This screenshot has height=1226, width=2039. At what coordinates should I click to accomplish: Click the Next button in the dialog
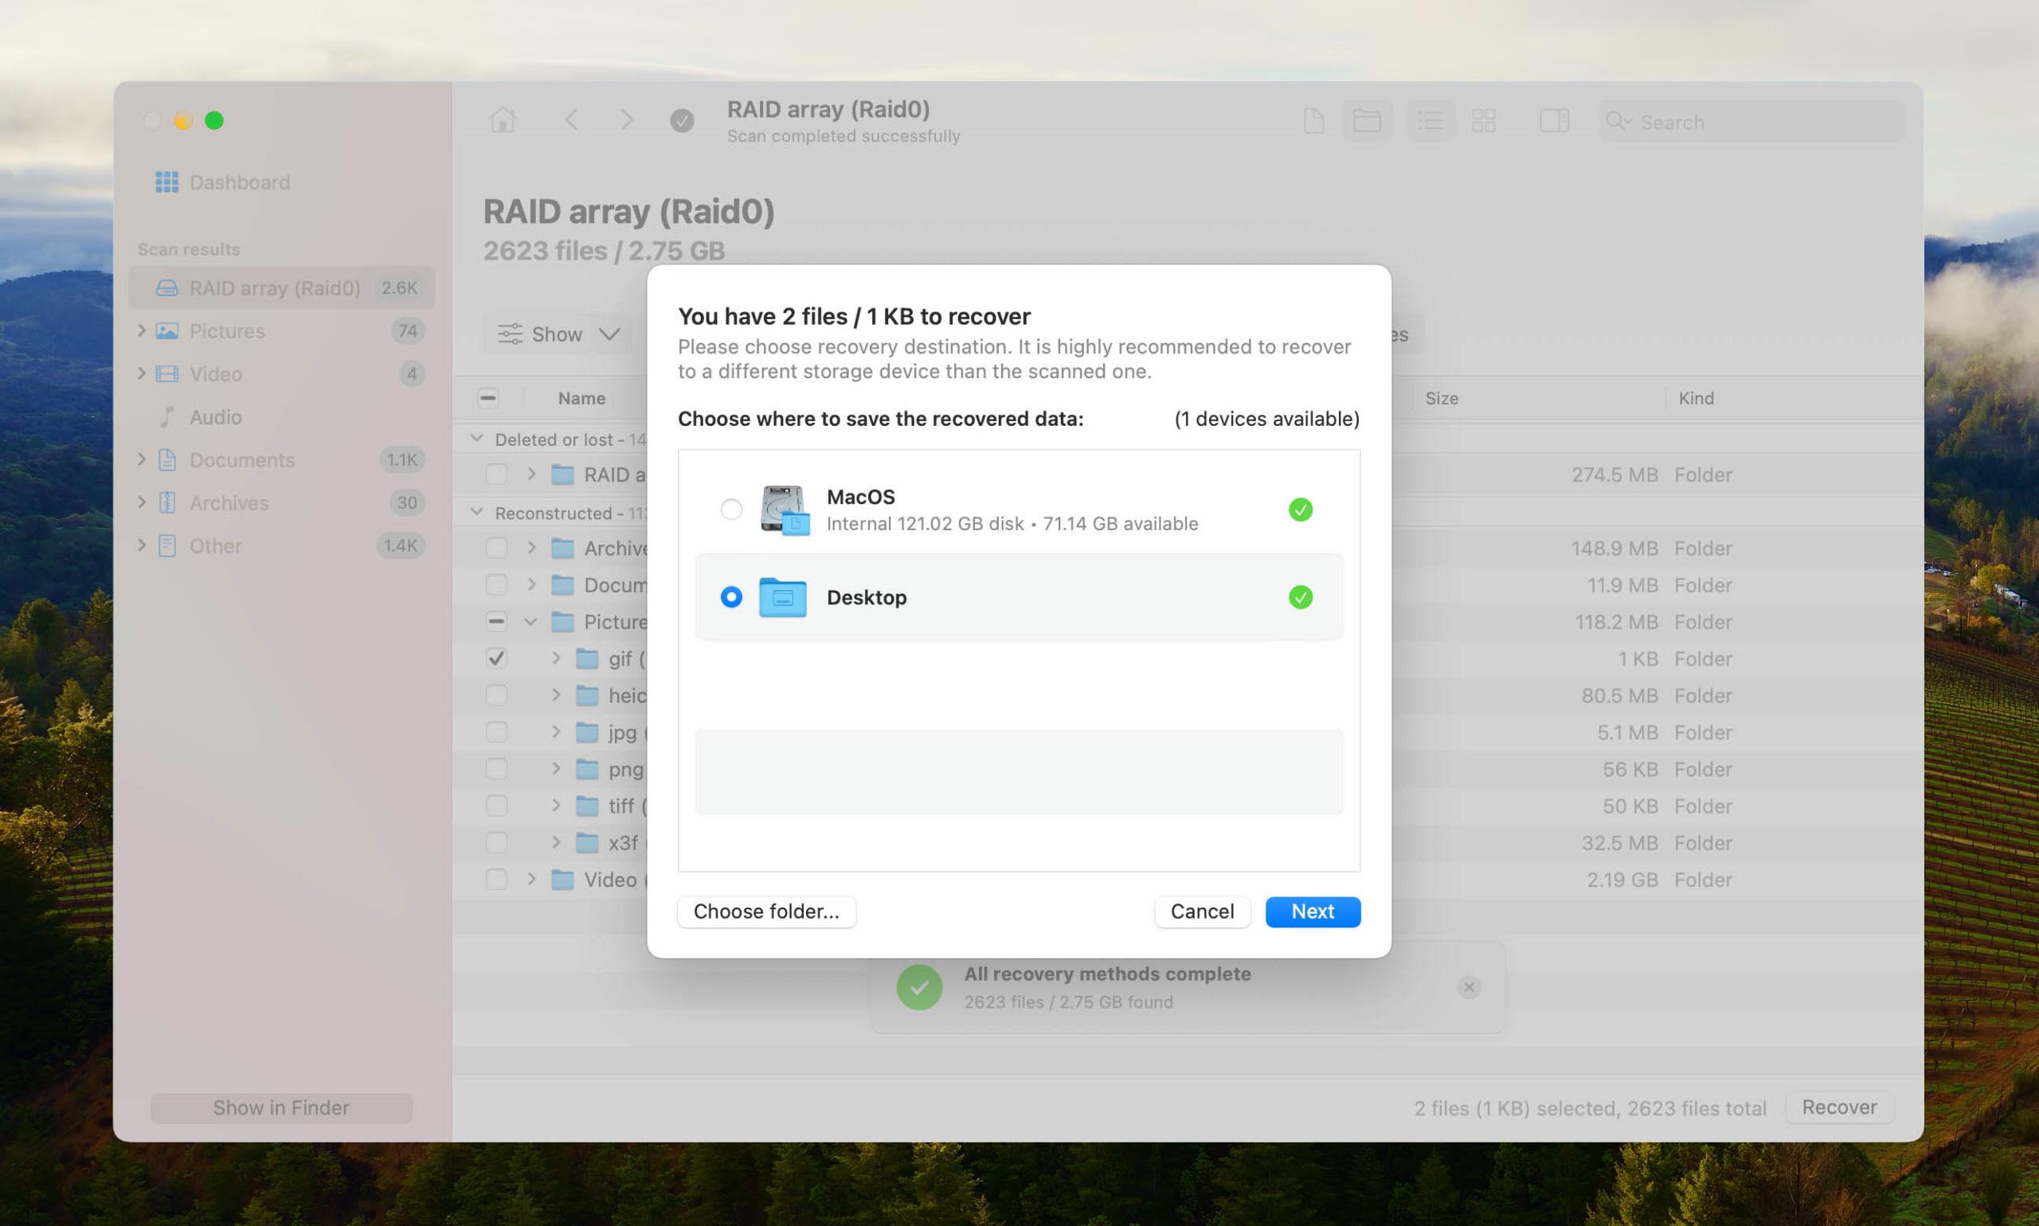(1312, 912)
